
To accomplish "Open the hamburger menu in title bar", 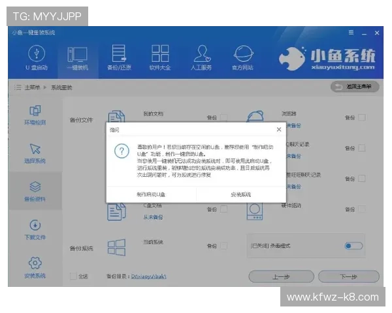I will point(351,33).
